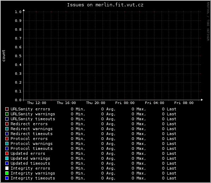Image resolution: width=211 pixels, height=183 pixels.
Task: Select the Integrity errors white swatch
Action: tap(7, 168)
